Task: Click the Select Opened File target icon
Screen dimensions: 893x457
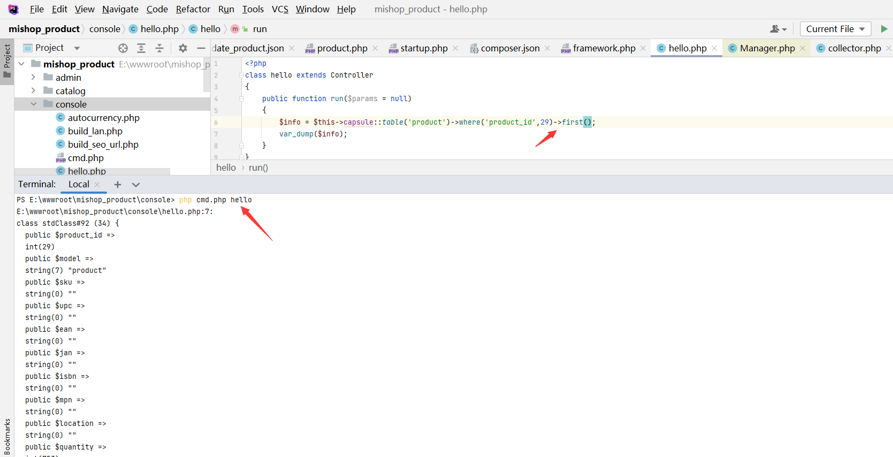Action: point(123,48)
